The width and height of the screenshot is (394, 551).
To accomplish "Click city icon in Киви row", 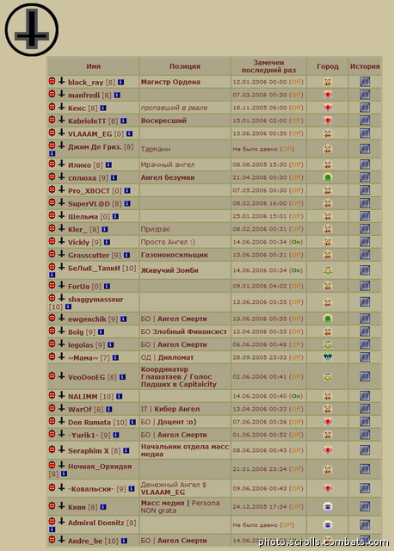I will pyautogui.click(x=328, y=507).
